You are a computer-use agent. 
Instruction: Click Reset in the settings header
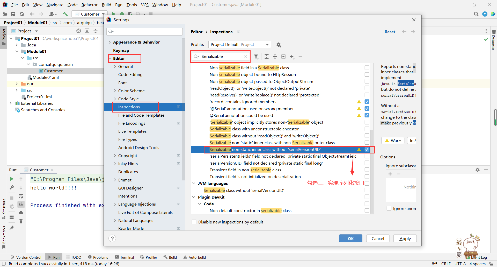pos(390,32)
